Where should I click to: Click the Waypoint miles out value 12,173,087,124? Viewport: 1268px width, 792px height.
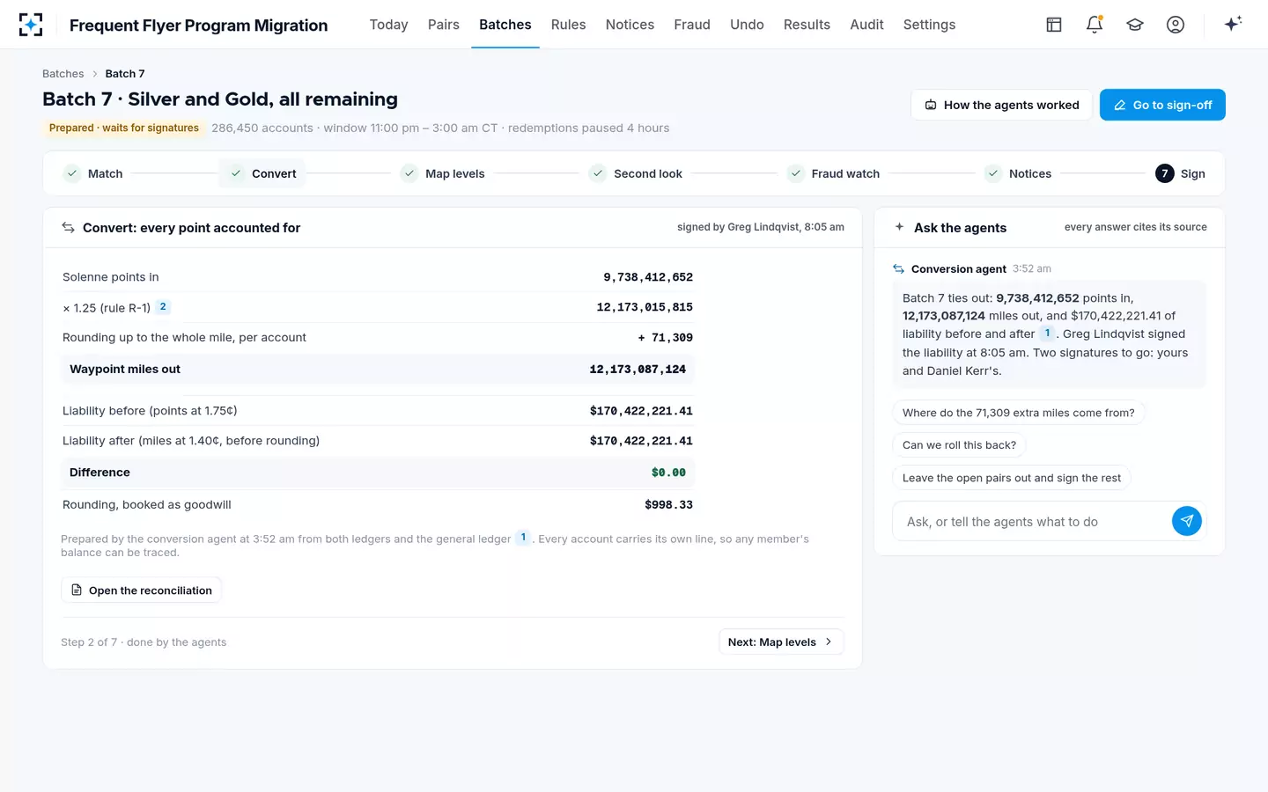tap(638, 370)
